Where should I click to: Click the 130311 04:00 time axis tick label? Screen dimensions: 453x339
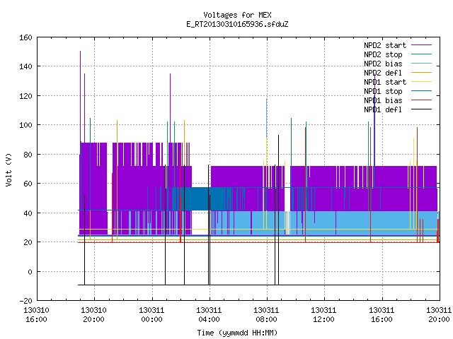pos(209,315)
